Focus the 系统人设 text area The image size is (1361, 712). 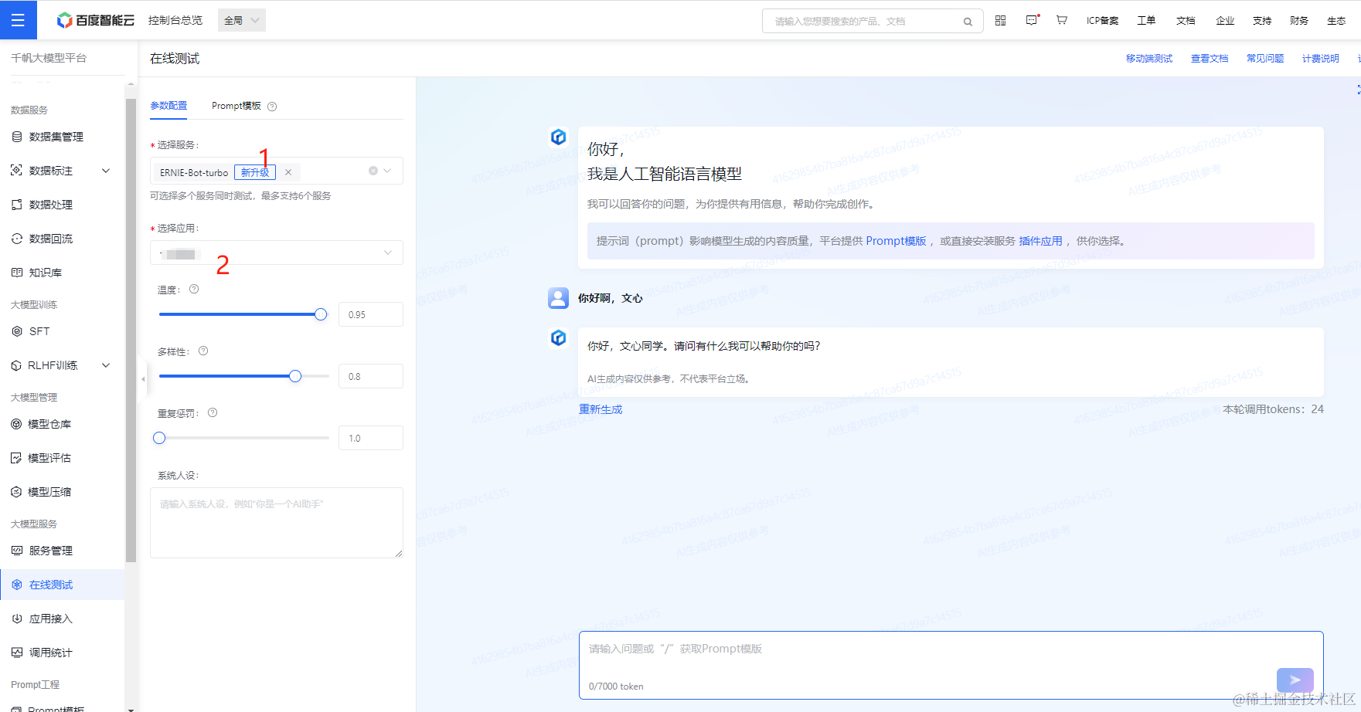pyautogui.click(x=277, y=523)
